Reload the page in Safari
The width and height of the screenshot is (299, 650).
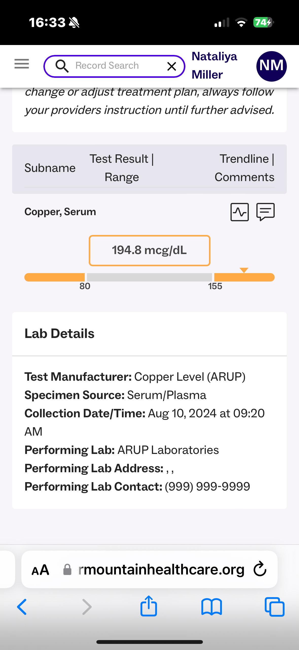pyautogui.click(x=260, y=569)
